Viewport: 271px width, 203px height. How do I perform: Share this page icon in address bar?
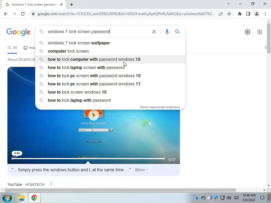coord(221,14)
